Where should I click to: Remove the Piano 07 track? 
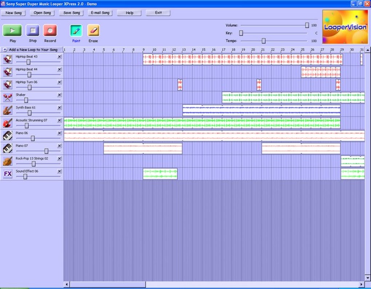coord(60,146)
